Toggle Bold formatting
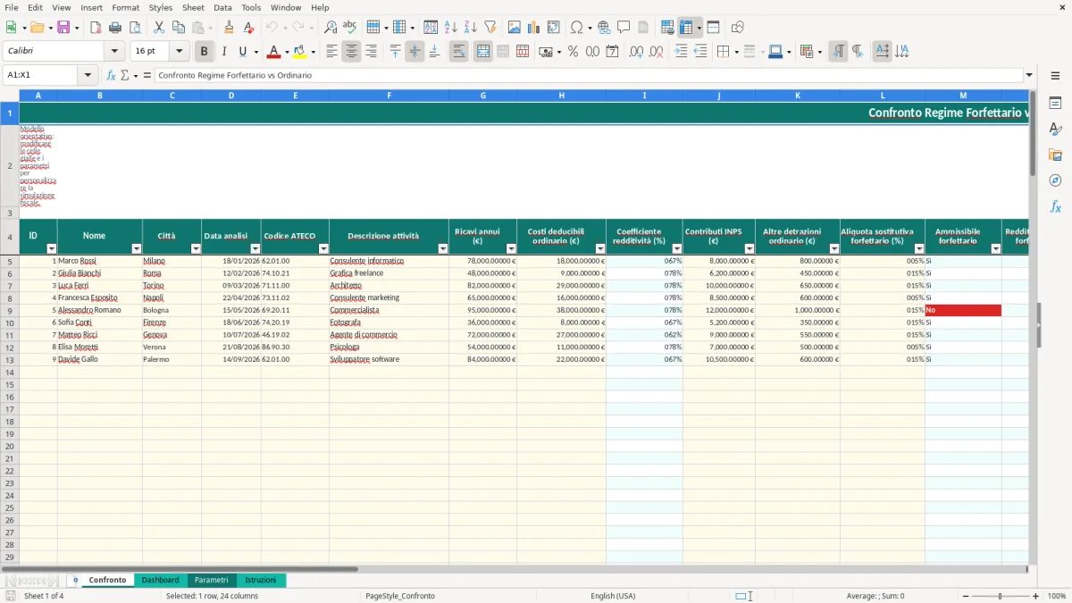The image size is (1072, 603). click(205, 52)
